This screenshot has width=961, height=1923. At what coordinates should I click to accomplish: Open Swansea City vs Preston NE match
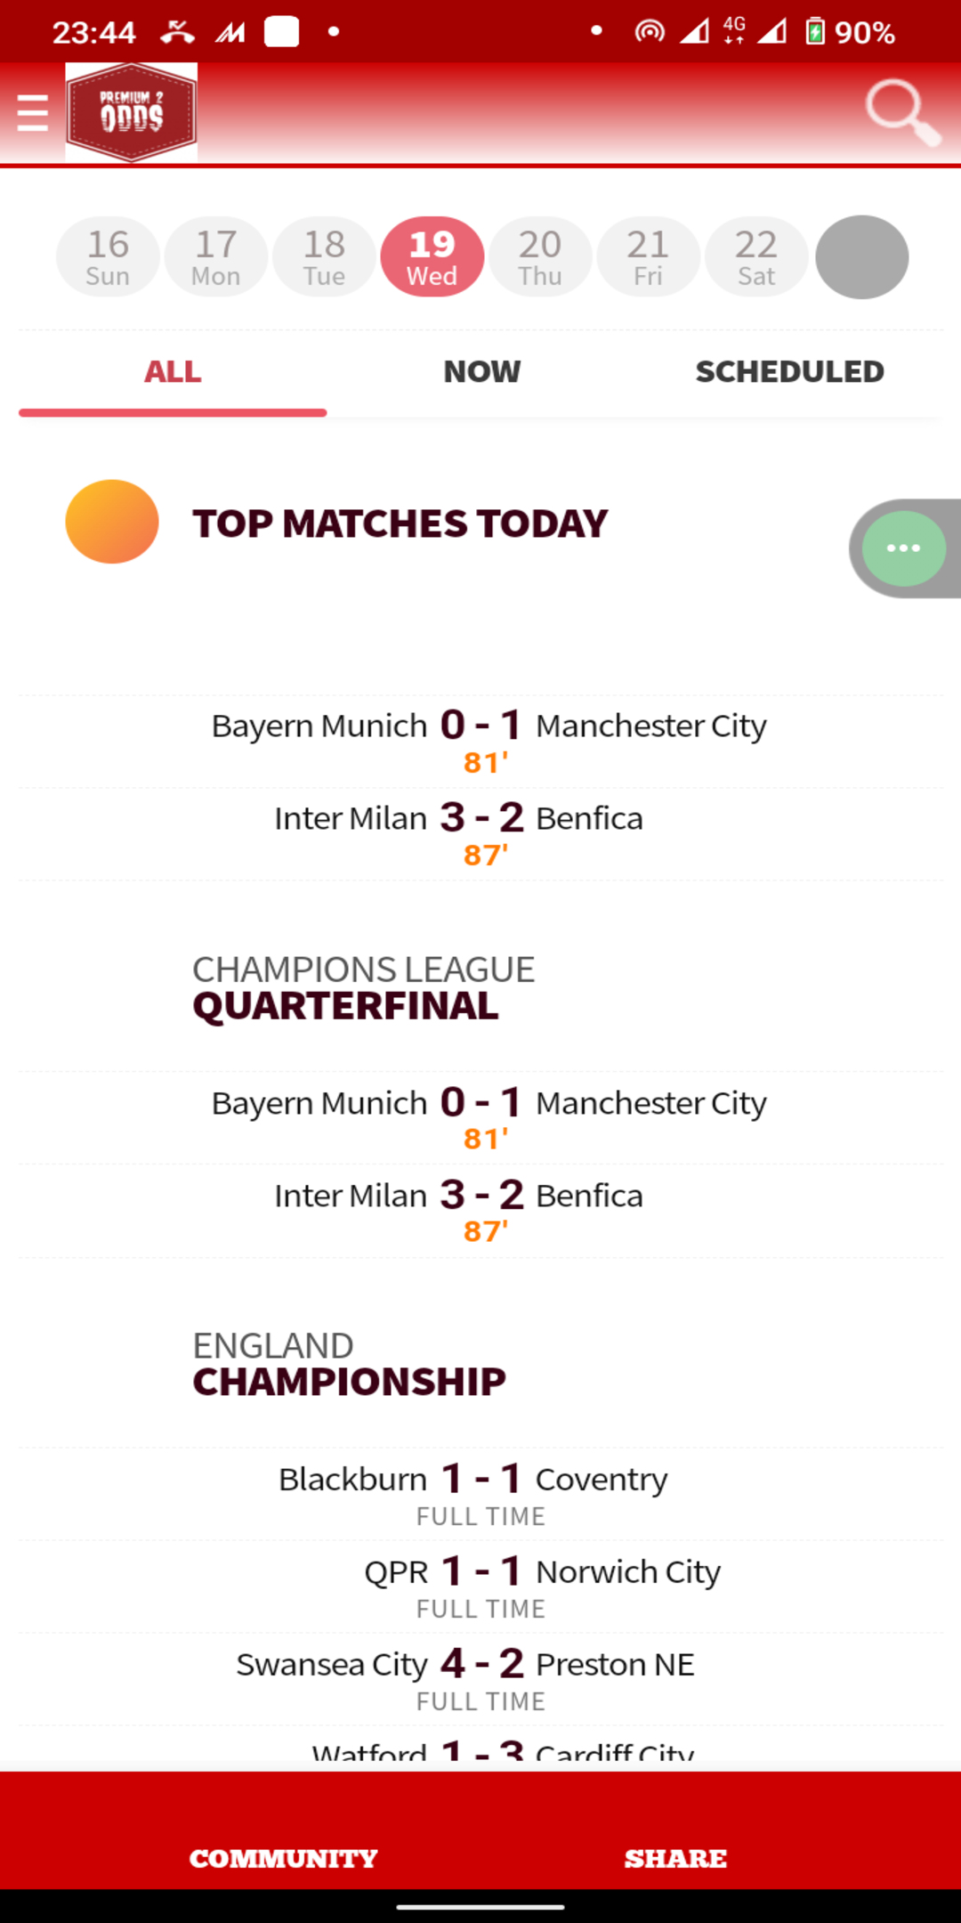(x=480, y=1679)
